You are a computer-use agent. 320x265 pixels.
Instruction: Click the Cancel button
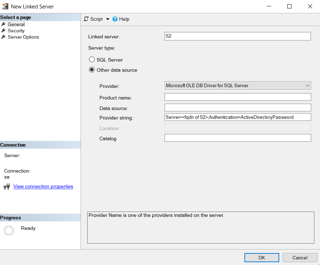[300, 257]
